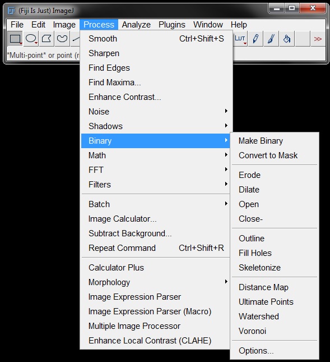The height and width of the screenshot is (362, 330).
Task: Select the Polygon selection tool
Action: [x=47, y=39]
